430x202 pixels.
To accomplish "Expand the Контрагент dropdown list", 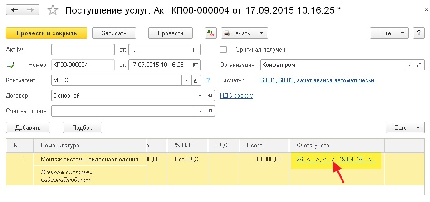I will 186,80.
